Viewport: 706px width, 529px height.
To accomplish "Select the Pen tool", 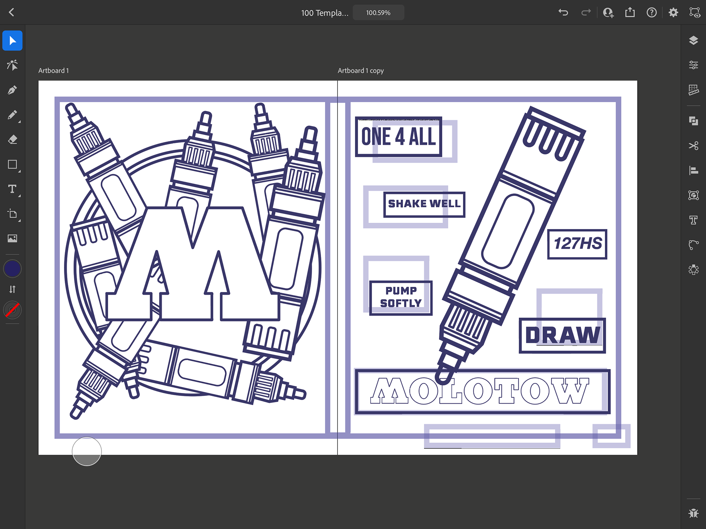I will [13, 90].
